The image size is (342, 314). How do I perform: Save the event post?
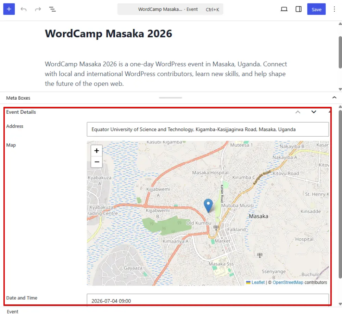(316, 9)
